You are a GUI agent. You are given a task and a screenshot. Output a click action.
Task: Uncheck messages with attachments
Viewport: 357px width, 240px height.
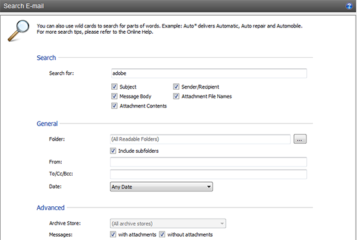coord(113,234)
